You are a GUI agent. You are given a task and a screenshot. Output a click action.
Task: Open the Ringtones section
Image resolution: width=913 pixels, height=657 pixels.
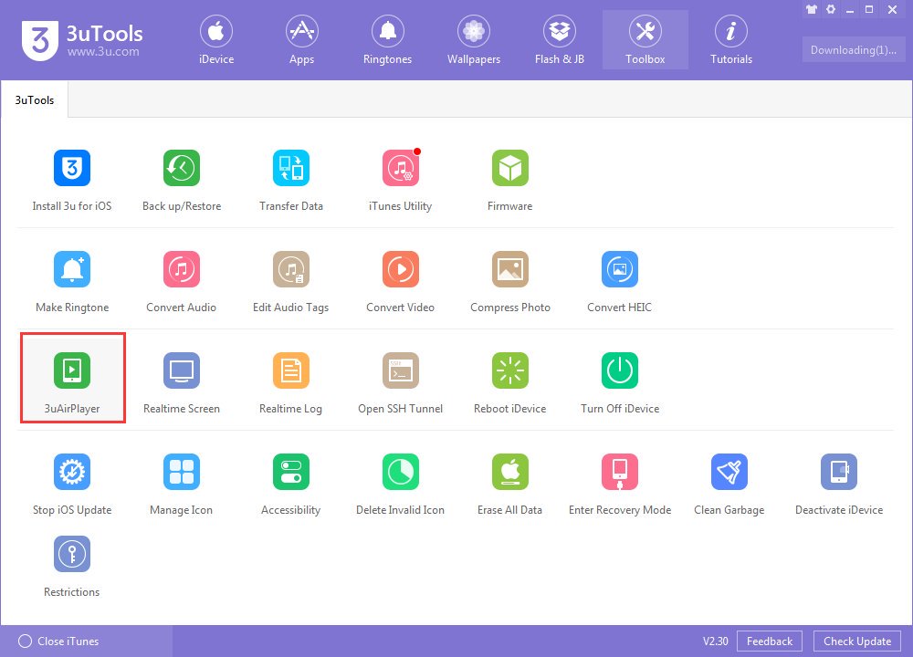388,39
